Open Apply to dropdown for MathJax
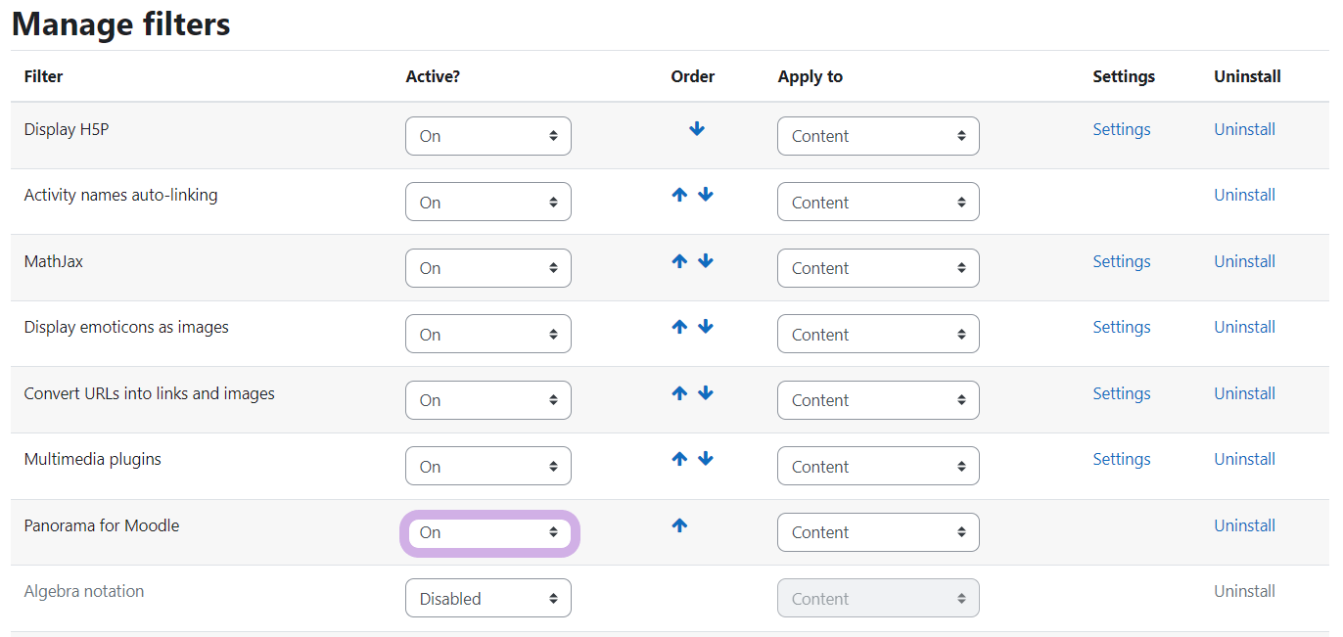The width and height of the screenshot is (1343, 637). [878, 268]
